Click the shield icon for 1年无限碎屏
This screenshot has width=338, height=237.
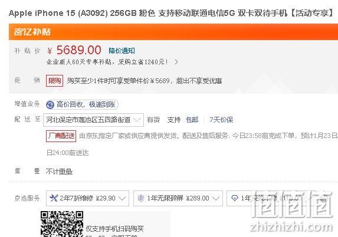[x=141, y=198]
